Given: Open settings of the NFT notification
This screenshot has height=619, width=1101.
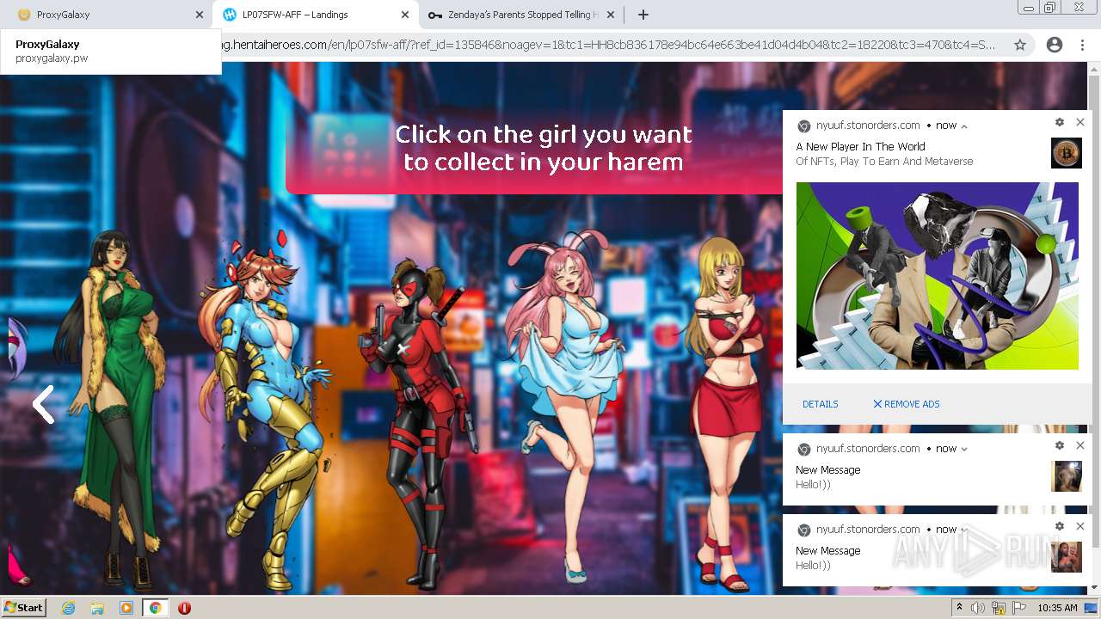Looking at the screenshot, I should click(x=1060, y=122).
